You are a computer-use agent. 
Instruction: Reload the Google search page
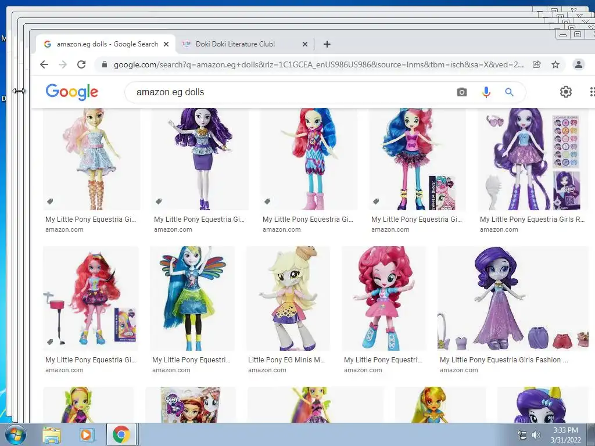[x=81, y=64]
